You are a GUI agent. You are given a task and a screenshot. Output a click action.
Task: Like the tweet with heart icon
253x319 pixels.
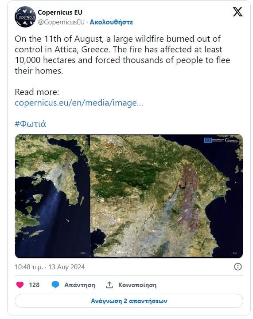20,285
